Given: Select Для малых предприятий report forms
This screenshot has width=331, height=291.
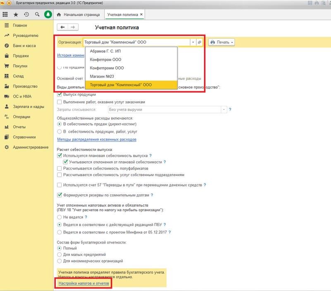Looking at the screenshot, I should (60, 255).
